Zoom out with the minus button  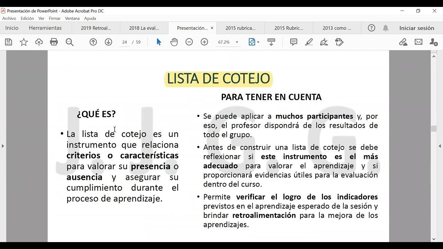189,42
